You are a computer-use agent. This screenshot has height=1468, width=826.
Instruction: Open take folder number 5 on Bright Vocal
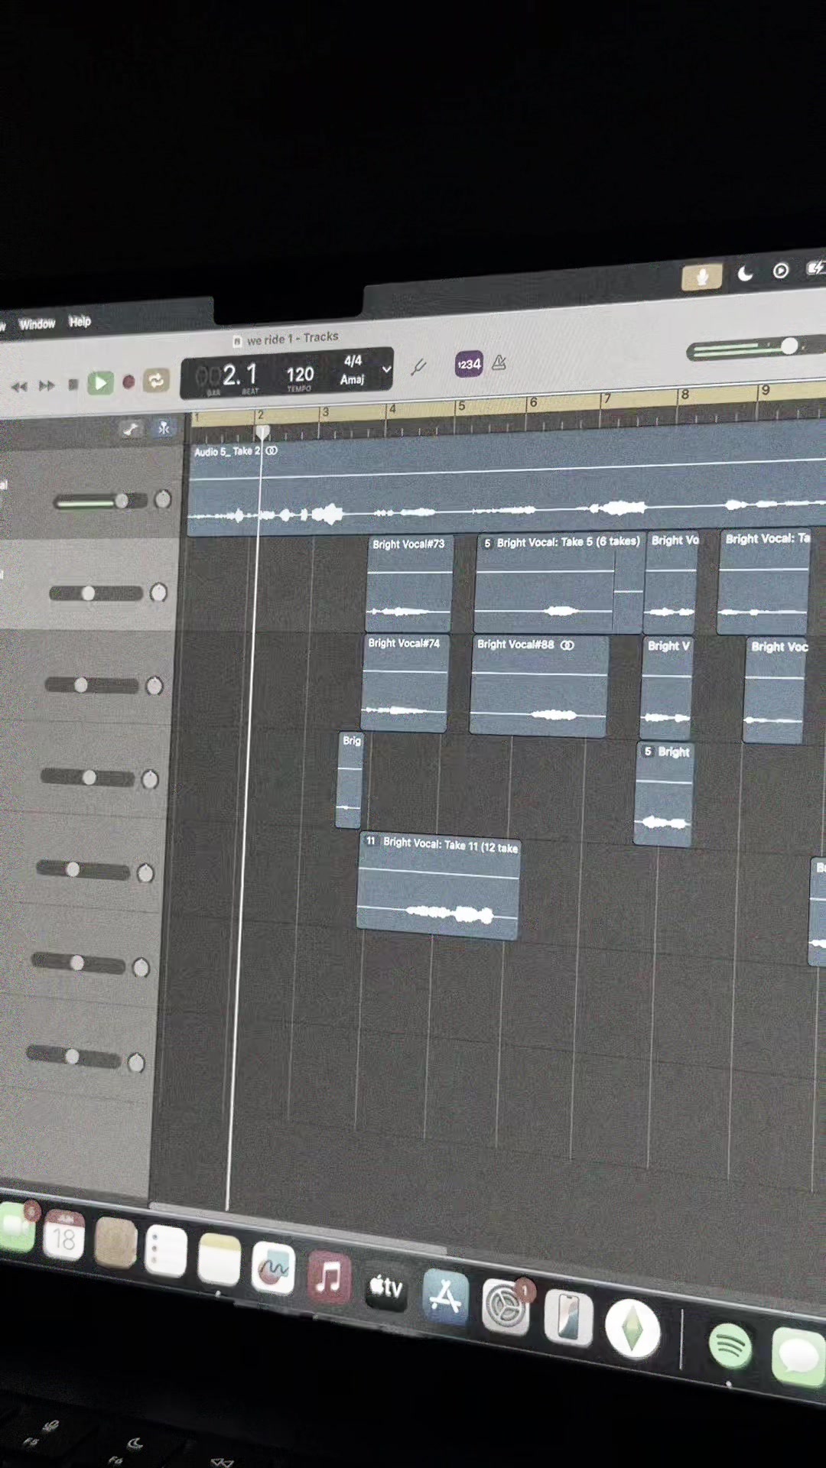click(x=487, y=543)
